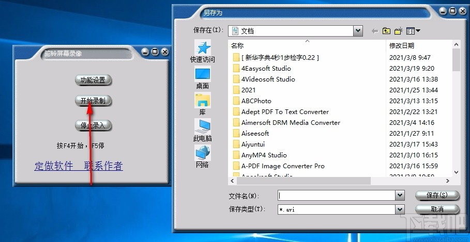
Task: Click date 2021/1/25 13:44 cell
Action: (413, 90)
